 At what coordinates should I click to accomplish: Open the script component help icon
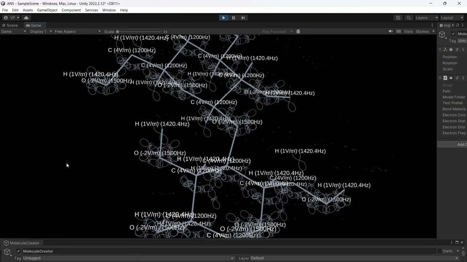[x=451, y=78]
